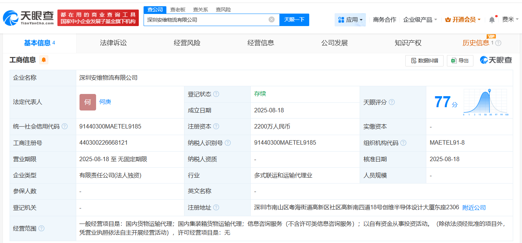Click the 天眼查 watermark logo on the right
Screen dimensions: 522x243
tap(495, 60)
